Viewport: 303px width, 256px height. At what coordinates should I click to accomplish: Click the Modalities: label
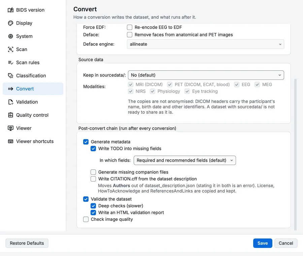tap(94, 87)
